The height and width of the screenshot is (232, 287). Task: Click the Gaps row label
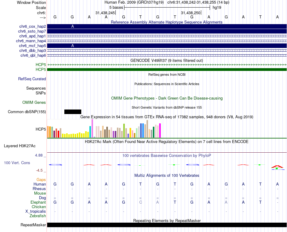coord(41,180)
